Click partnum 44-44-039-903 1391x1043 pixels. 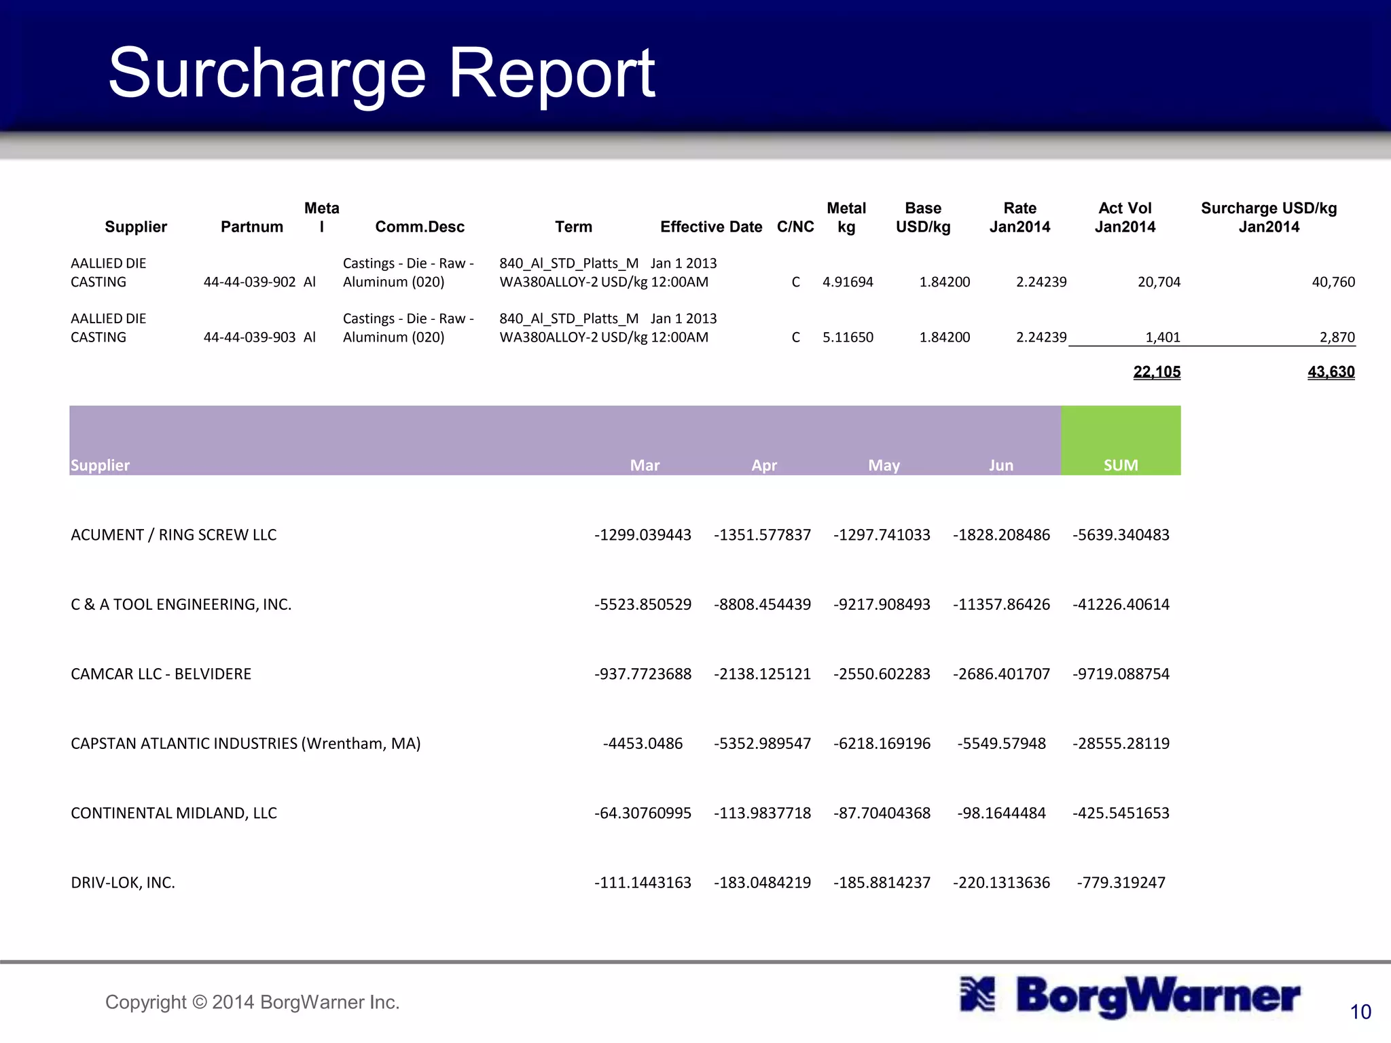click(249, 337)
